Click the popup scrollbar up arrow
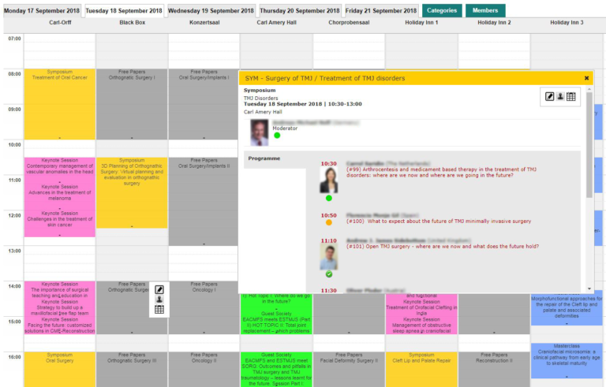The height and width of the screenshot is (387, 606). [589, 89]
